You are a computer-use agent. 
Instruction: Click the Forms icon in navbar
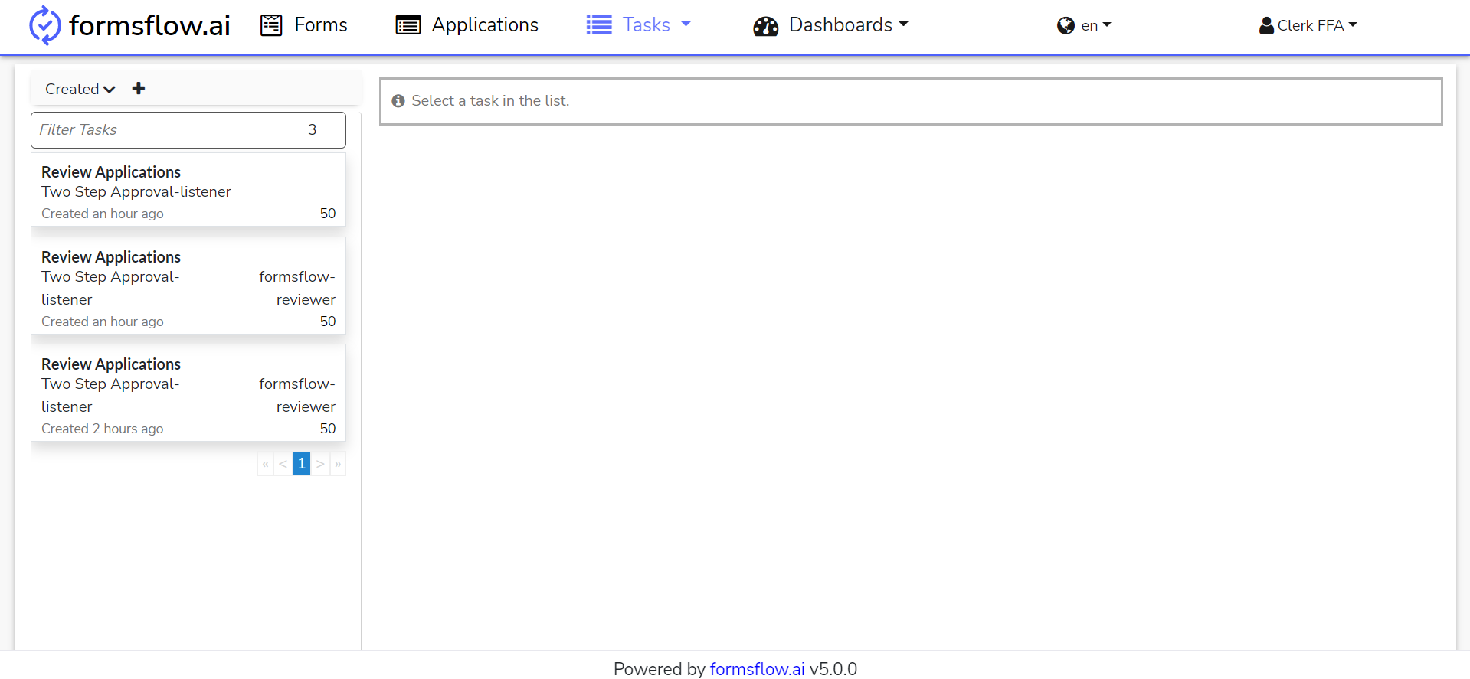pos(271,25)
